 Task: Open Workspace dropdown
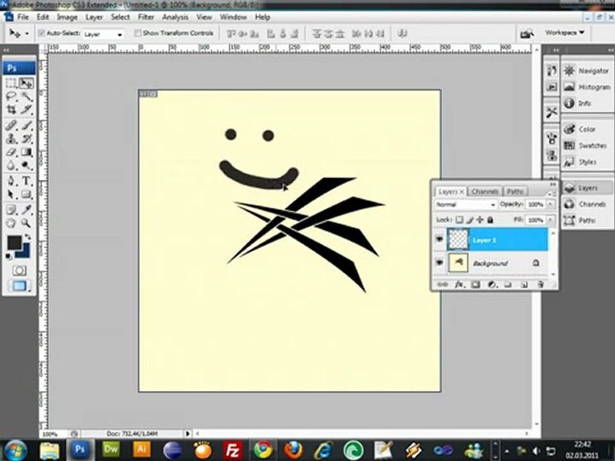click(565, 33)
